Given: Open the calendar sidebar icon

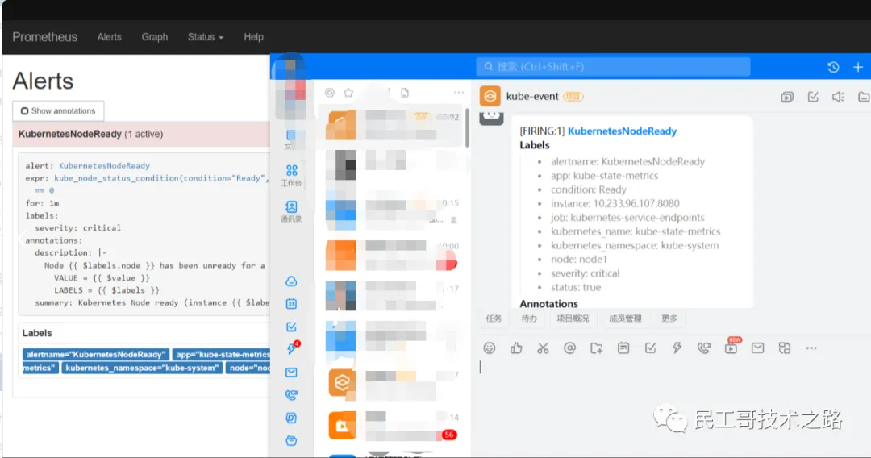Looking at the screenshot, I should click(x=291, y=304).
